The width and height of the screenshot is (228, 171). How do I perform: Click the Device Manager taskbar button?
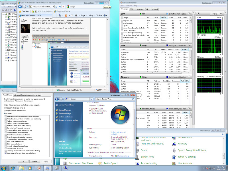point(56,168)
